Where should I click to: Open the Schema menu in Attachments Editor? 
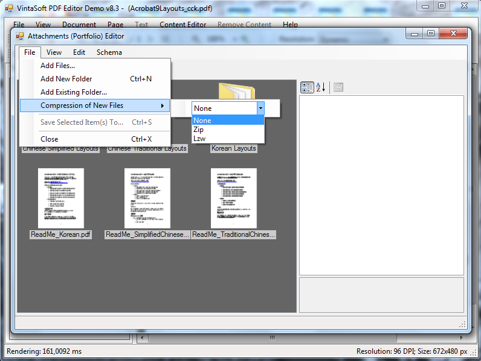click(109, 52)
